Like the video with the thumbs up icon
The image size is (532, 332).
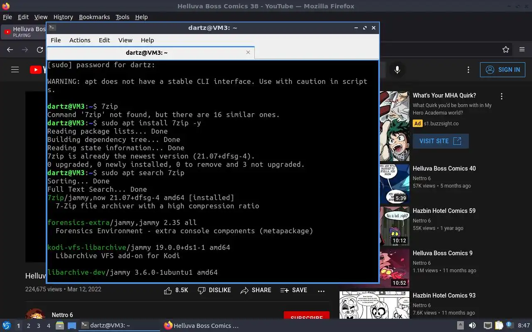[x=168, y=290]
